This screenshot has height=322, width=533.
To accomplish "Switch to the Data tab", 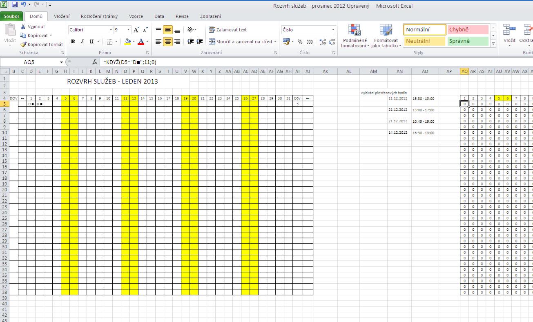I will pos(159,16).
